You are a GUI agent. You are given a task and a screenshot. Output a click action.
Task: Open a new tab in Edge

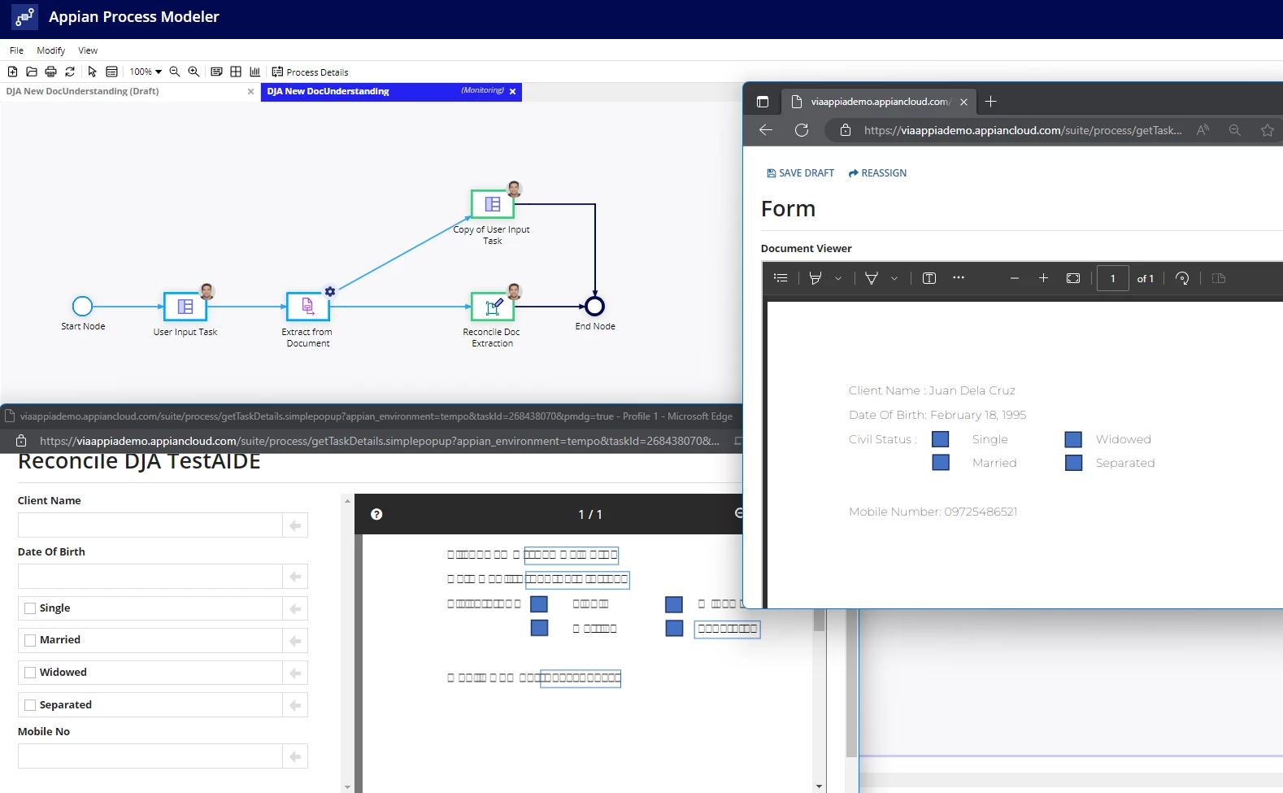pyautogui.click(x=990, y=102)
